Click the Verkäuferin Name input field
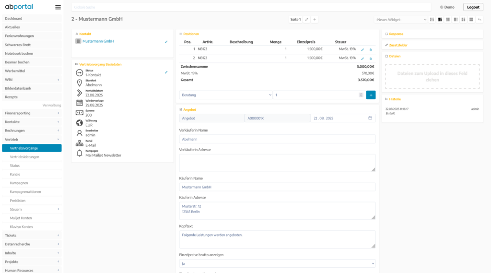The height and width of the screenshot is (273, 491). click(277, 139)
